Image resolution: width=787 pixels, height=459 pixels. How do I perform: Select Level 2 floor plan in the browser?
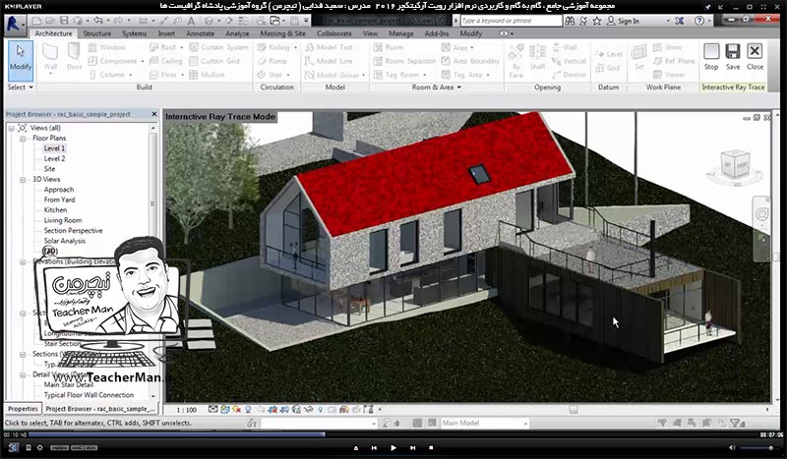click(x=54, y=158)
